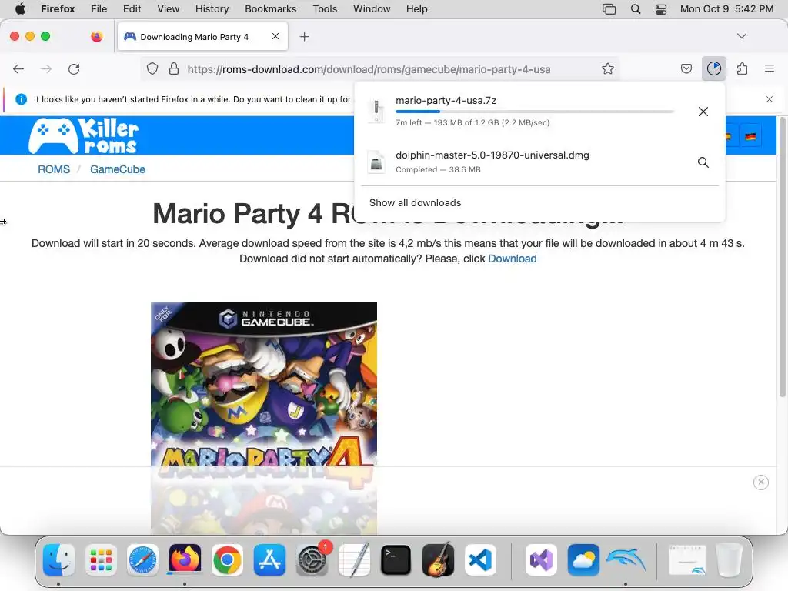Open Visual Studio purple dock icon

point(541,559)
